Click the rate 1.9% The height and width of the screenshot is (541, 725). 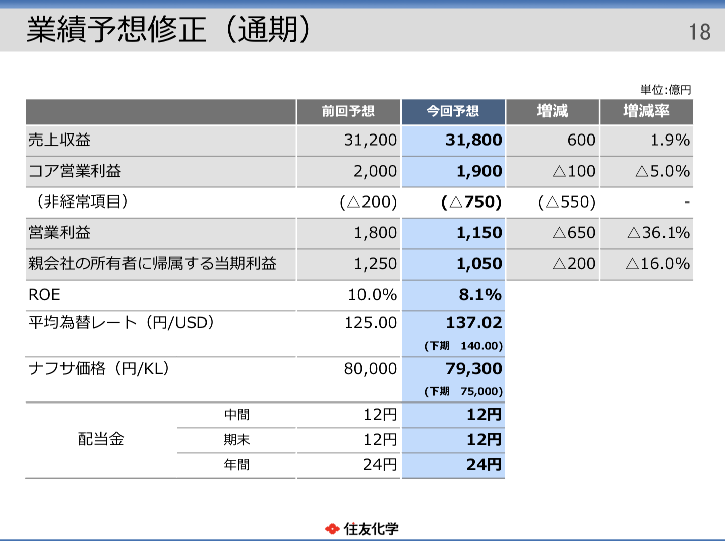pos(670,140)
